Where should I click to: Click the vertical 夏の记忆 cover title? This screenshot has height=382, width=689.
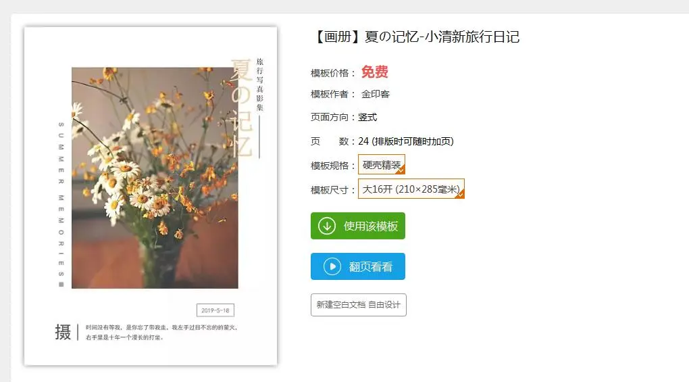tap(241, 108)
